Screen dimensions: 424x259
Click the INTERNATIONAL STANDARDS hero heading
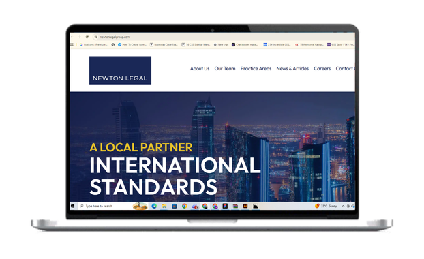[175, 176]
